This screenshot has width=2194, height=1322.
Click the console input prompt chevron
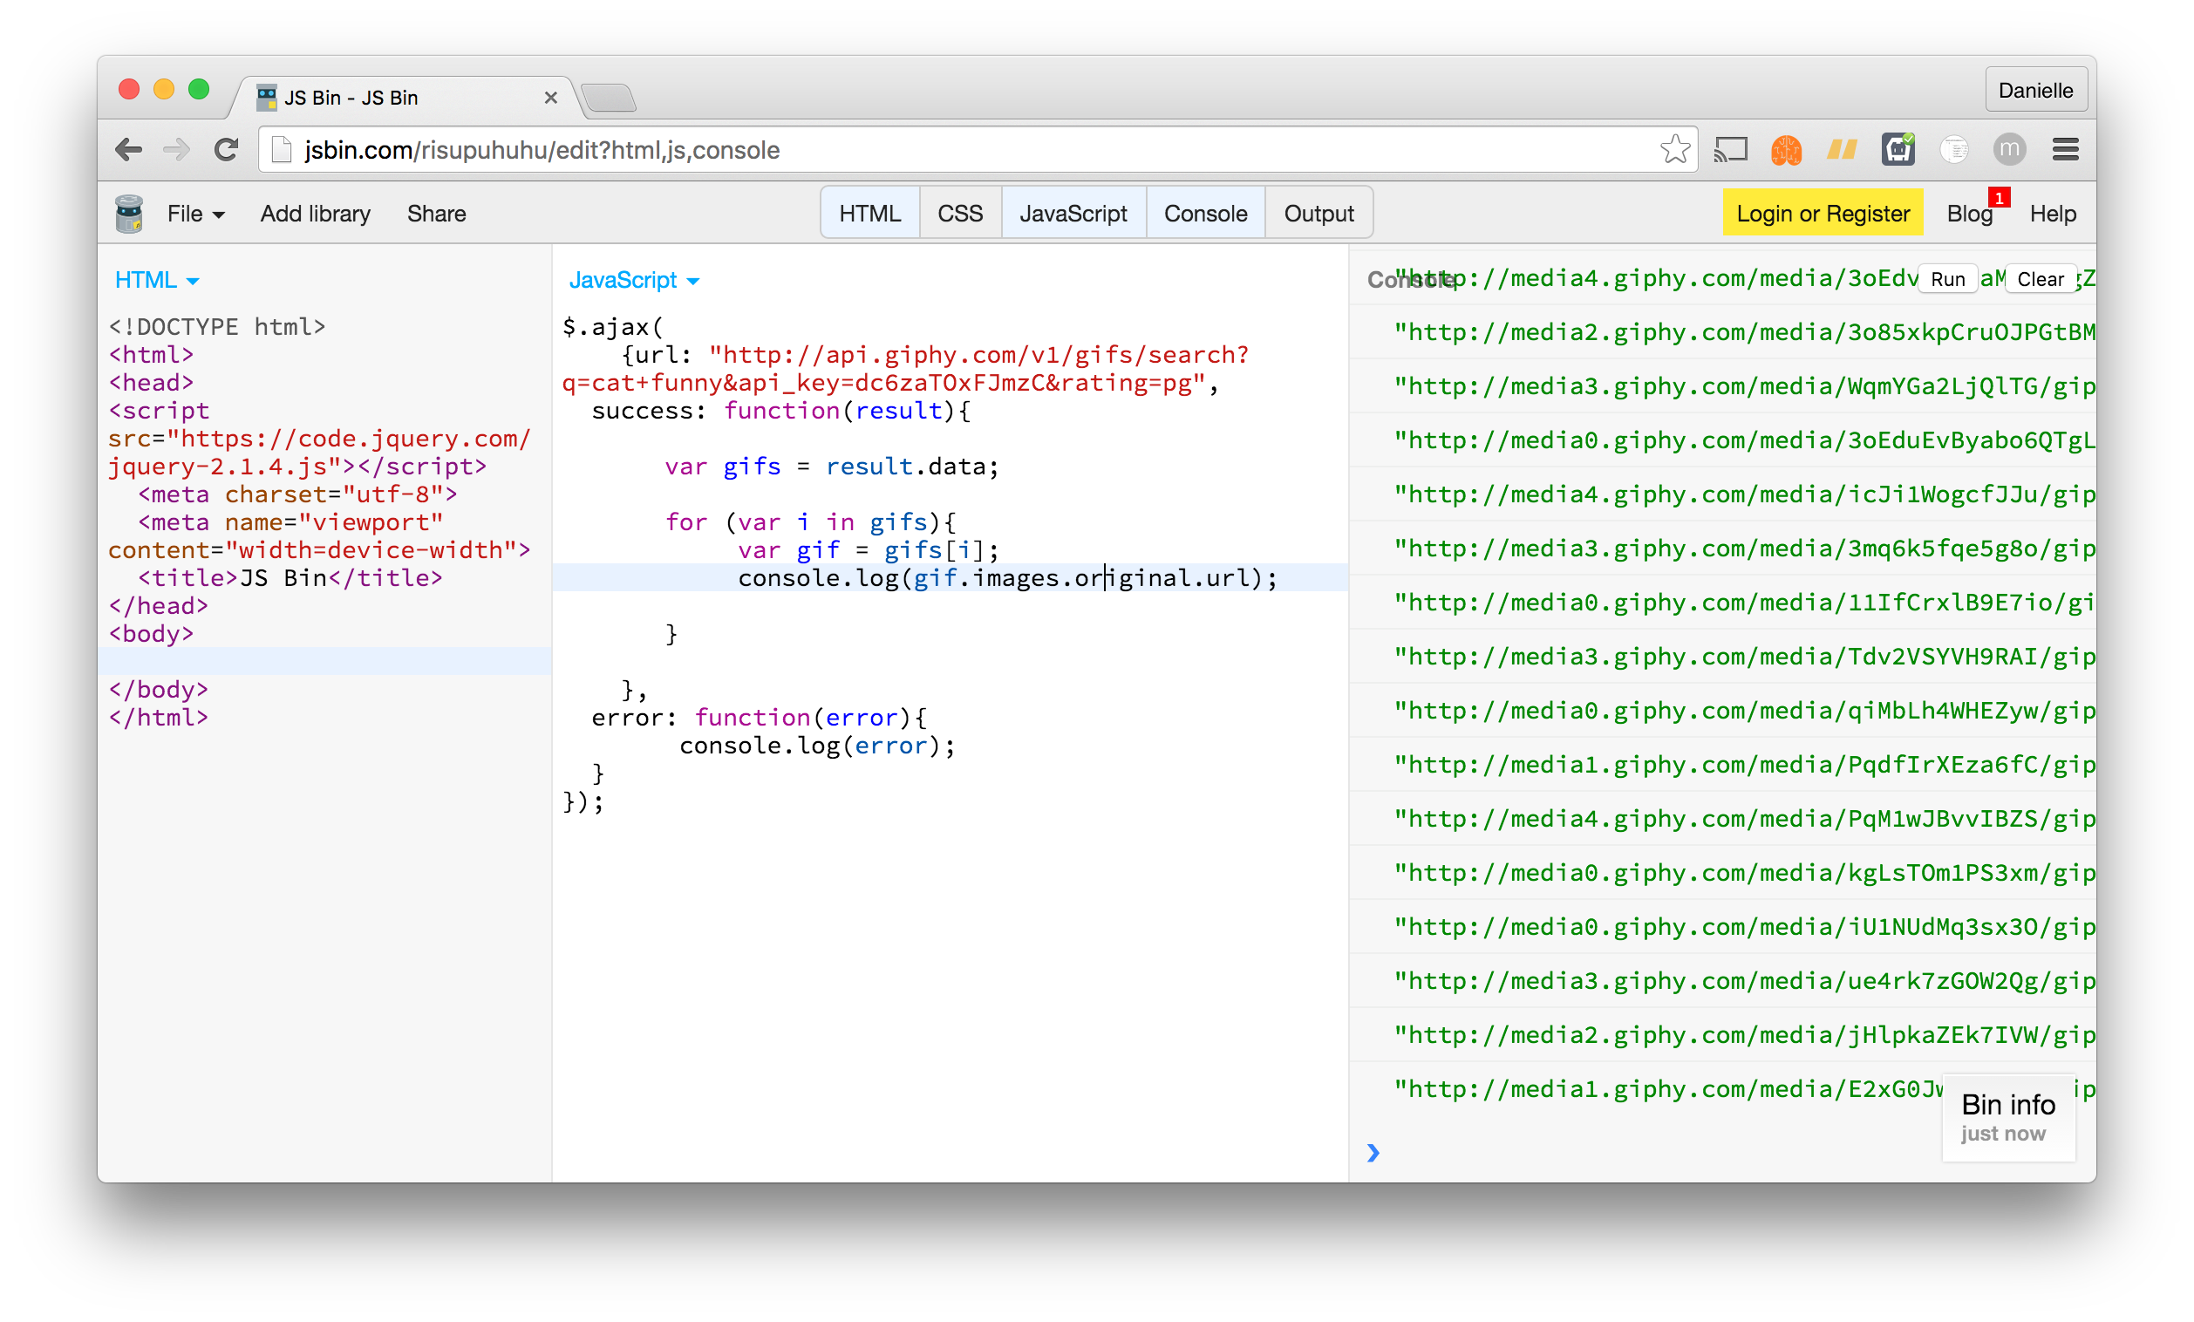[x=1373, y=1154]
